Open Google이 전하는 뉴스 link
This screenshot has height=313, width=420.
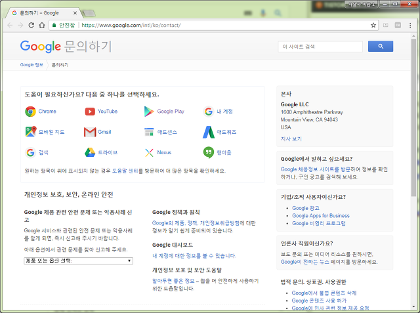click(x=304, y=262)
